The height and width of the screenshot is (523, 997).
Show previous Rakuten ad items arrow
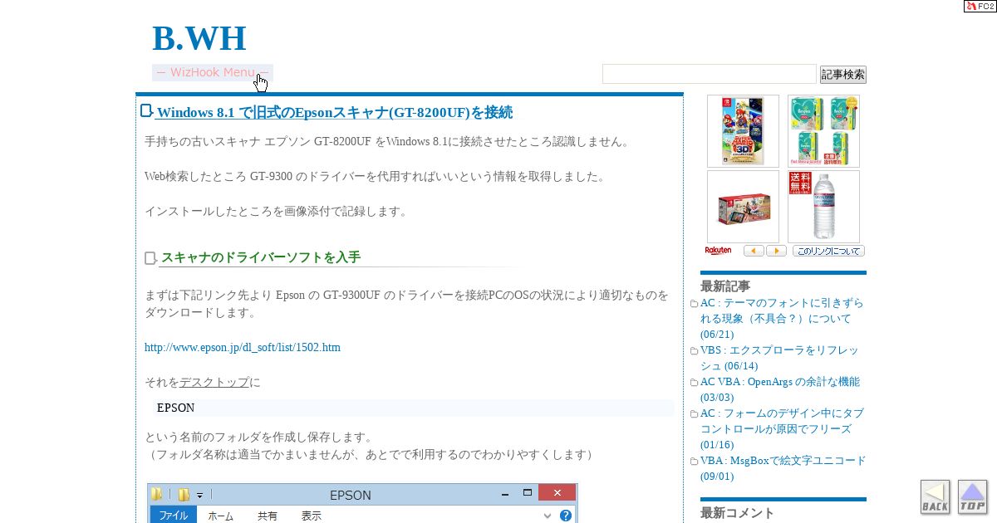(x=754, y=251)
